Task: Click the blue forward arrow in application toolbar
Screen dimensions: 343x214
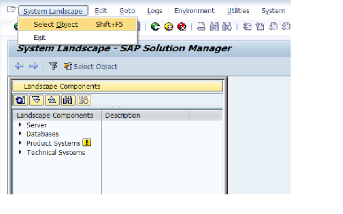Action: (x=33, y=66)
